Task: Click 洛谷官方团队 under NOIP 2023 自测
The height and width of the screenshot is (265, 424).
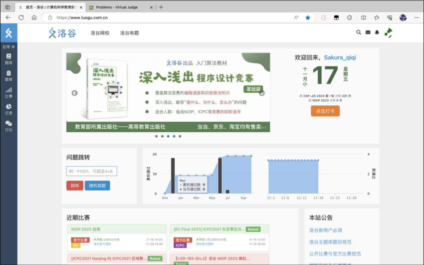Action: pyautogui.click(x=102, y=244)
